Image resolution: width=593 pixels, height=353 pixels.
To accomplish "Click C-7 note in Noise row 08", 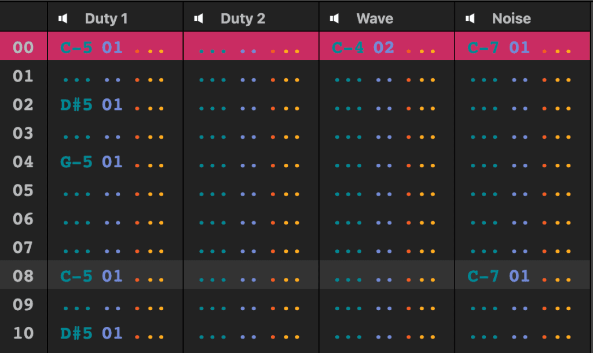I will click(483, 276).
